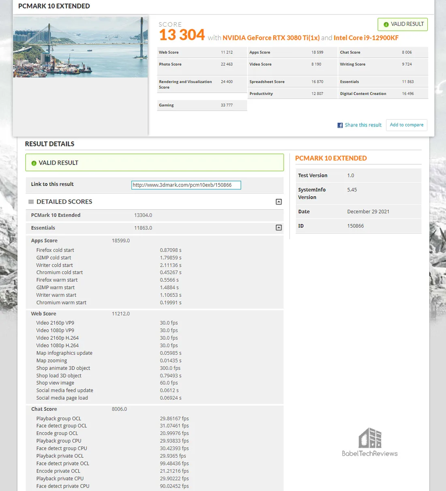Click the SystemInfo Version 5.45 row
446x491 pixels.
tap(358, 193)
